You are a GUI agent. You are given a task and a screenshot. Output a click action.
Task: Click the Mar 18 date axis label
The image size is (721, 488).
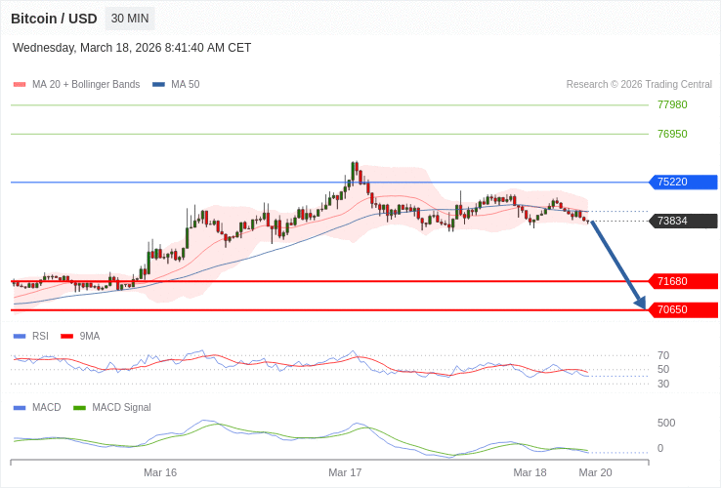coord(530,472)
